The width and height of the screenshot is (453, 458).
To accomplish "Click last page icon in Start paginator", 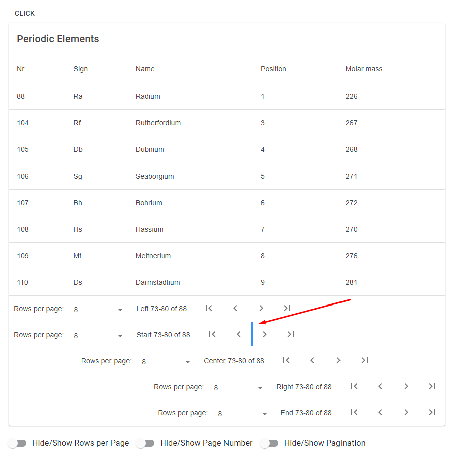I will click(290, 334).
